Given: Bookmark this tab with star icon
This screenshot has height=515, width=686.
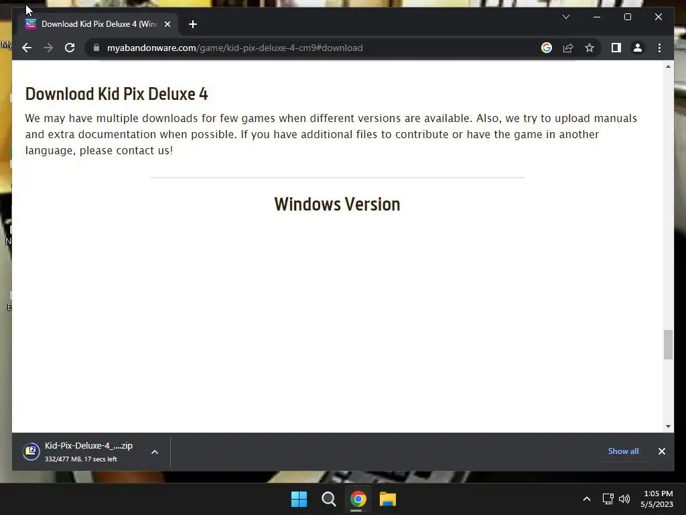Looking at the screenshot, I should click(x=590, y=48).
